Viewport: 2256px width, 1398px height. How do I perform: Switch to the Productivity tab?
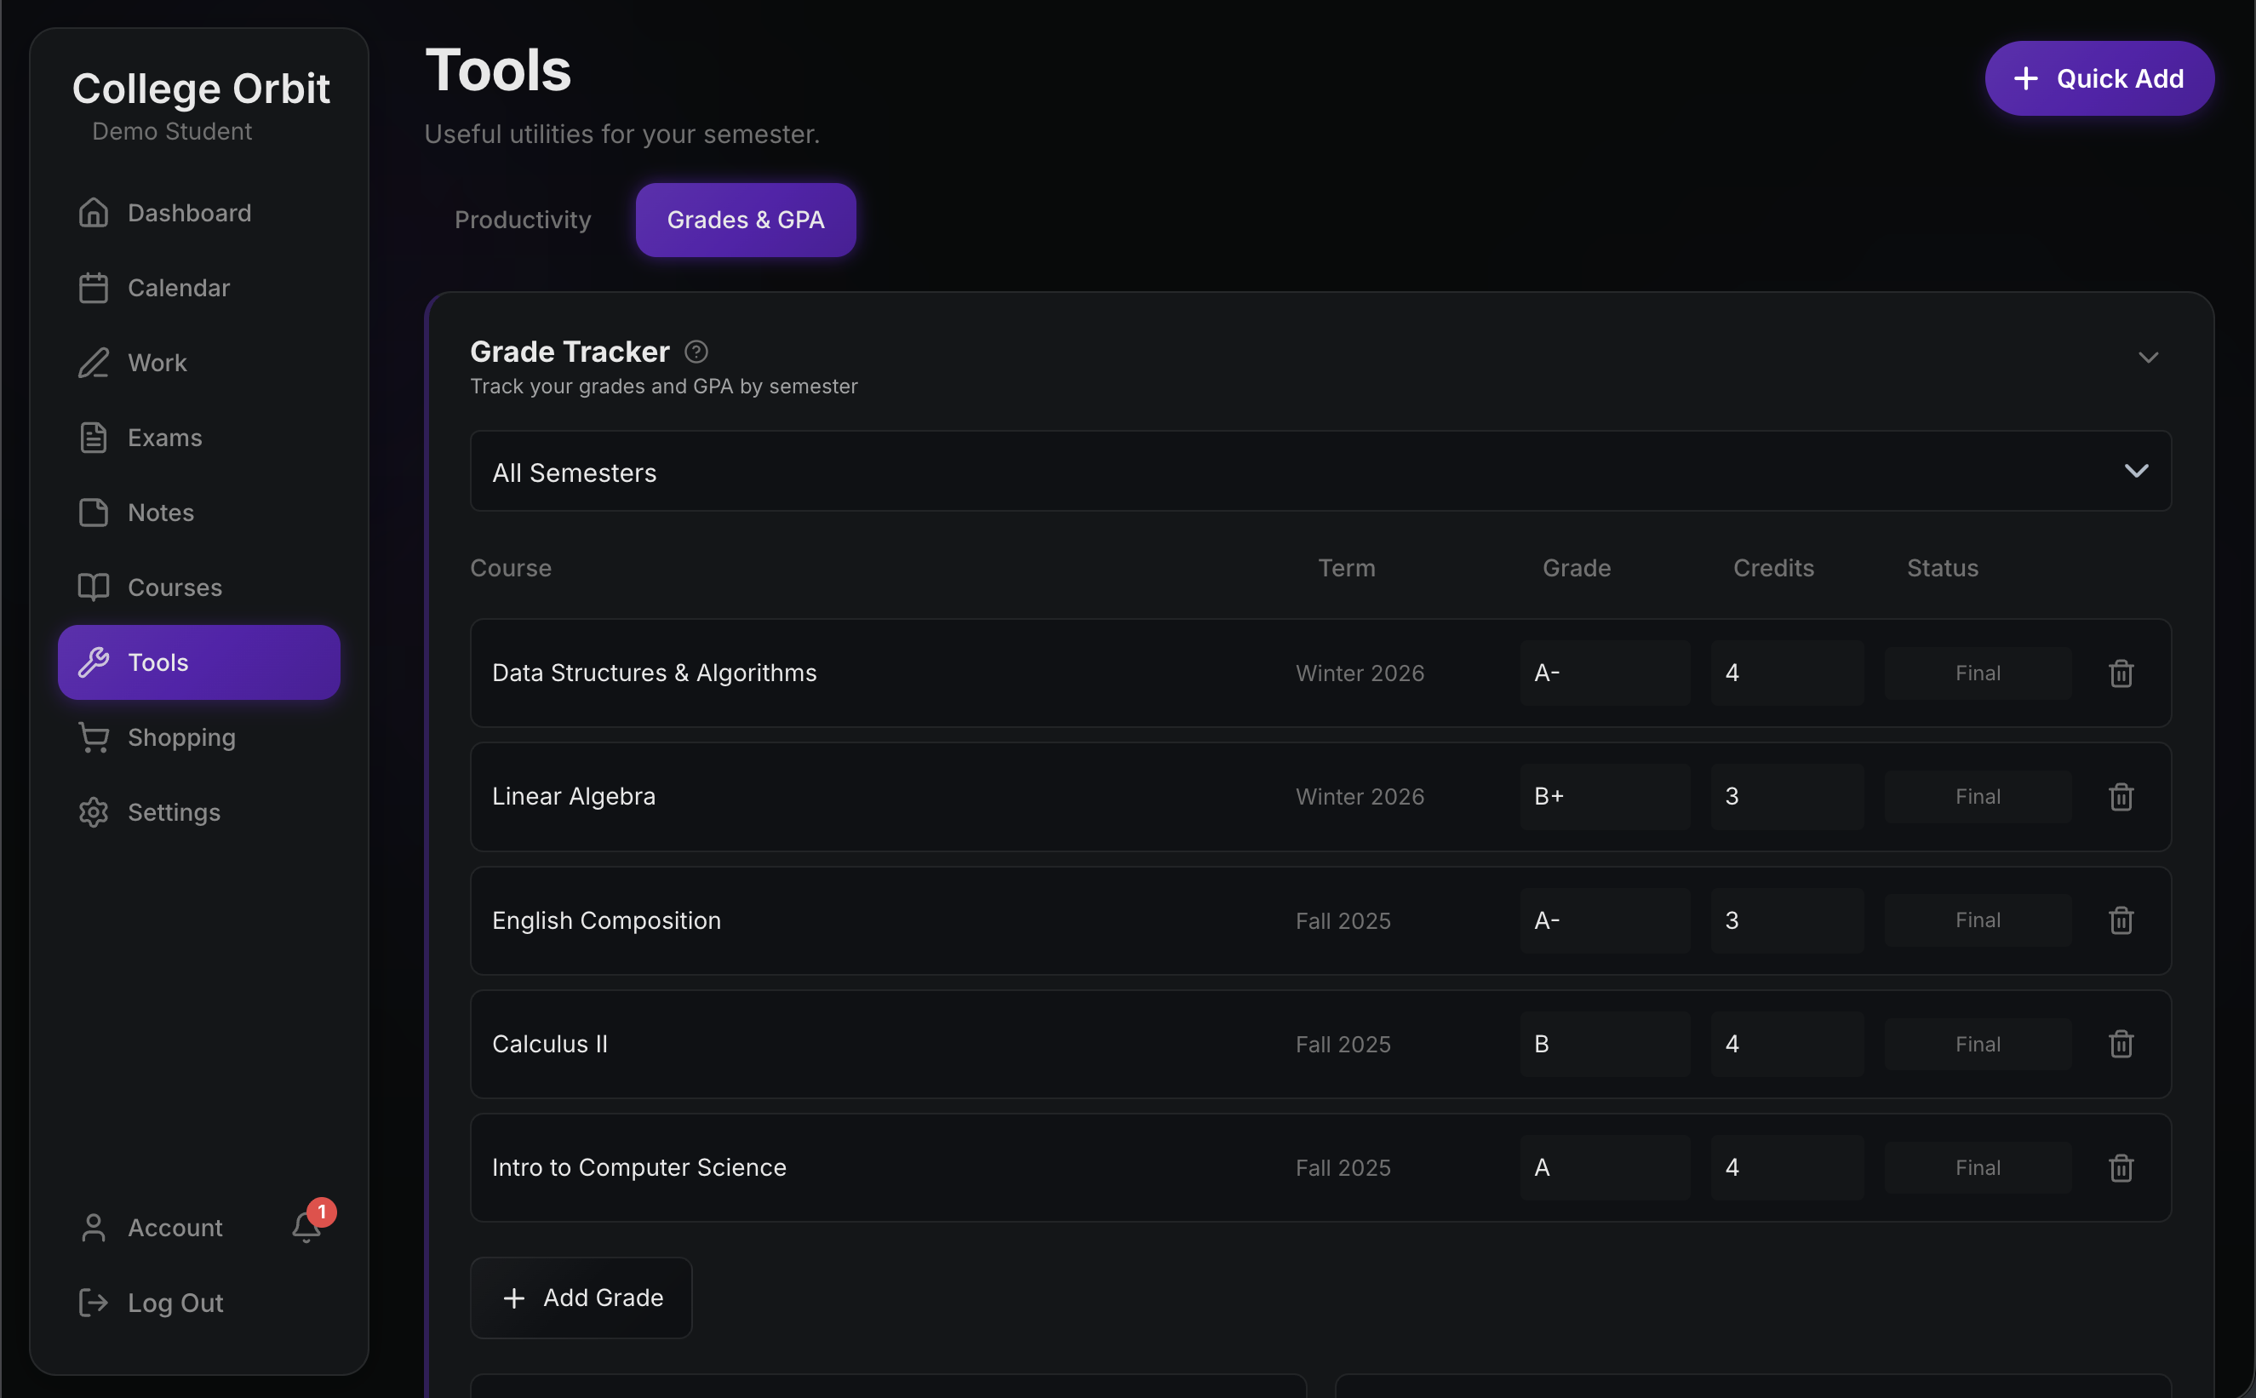[x=522, y=219]
